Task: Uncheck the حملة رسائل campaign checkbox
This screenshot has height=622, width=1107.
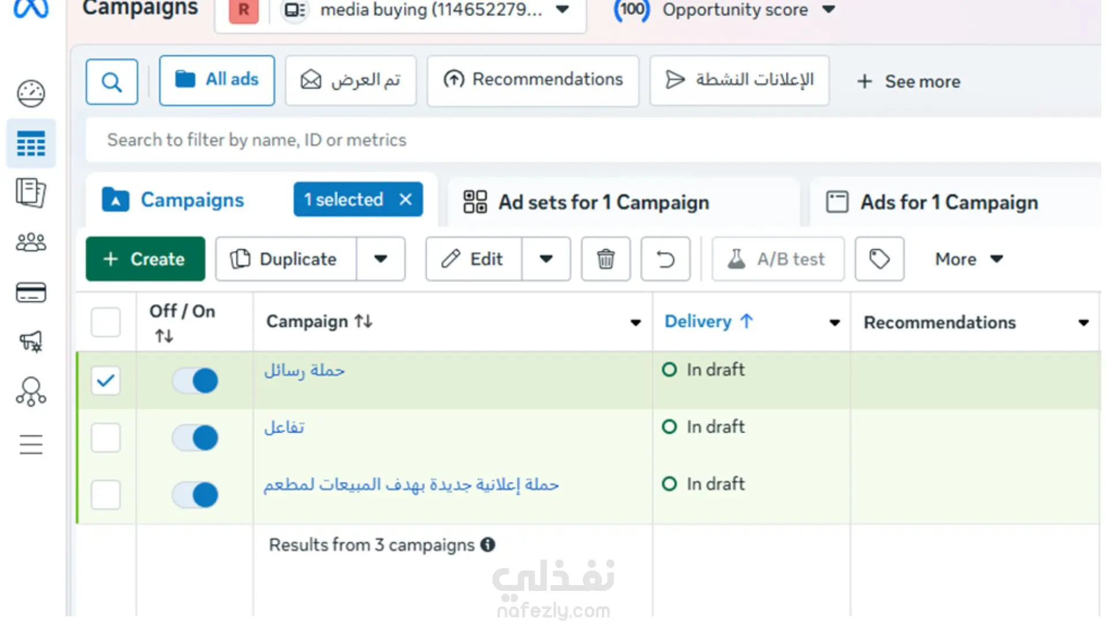Action: point(106,381)
